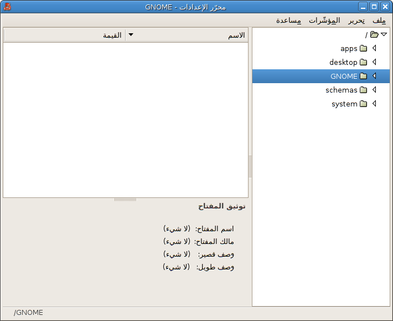The width and height of the screenshot is (393, 321).
Task: Collapse the root tree node
Action: 384,34
